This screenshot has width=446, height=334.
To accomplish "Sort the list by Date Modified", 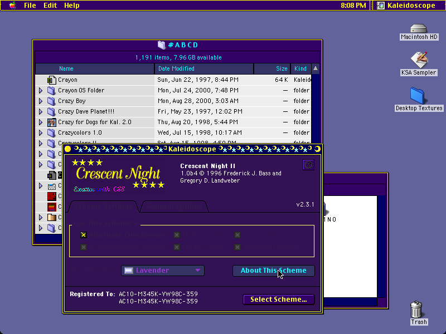I will pyautogui.click(x=204, y=68).
